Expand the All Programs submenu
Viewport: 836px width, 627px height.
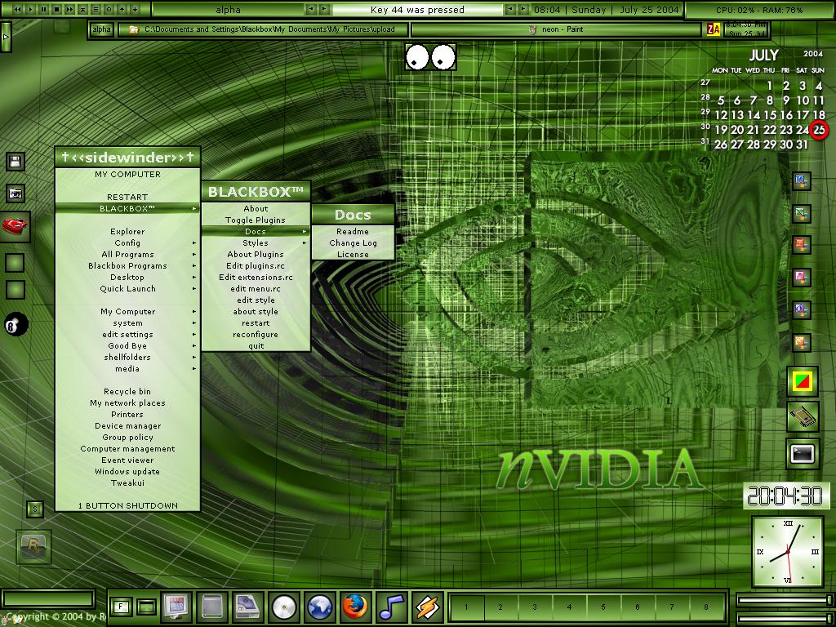point(127,255)
